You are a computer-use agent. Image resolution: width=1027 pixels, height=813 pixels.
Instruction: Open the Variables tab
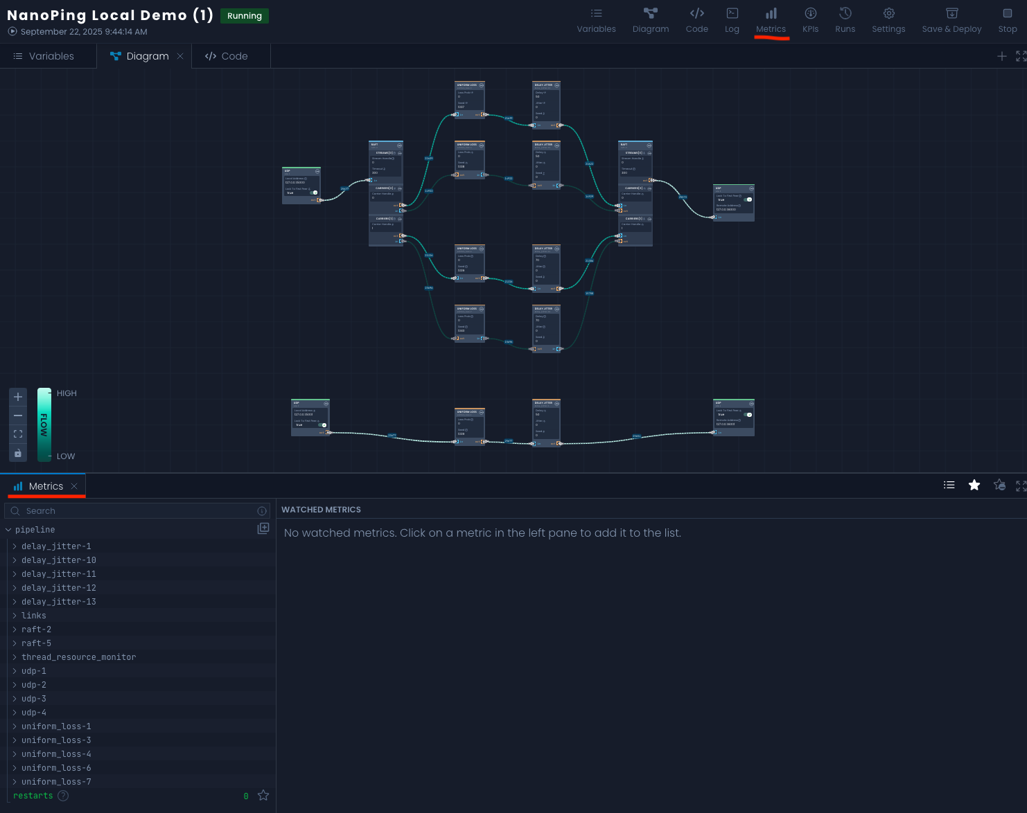[x=48, y=56]
